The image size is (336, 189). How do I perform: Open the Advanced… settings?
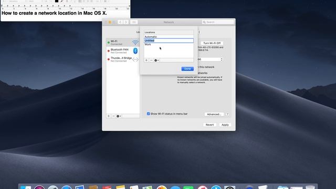214,114
